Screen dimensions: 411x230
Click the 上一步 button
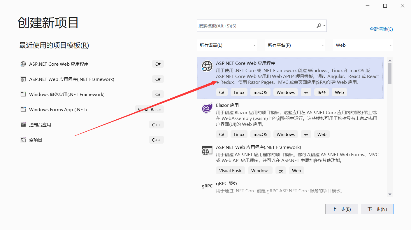pos(342,209)
